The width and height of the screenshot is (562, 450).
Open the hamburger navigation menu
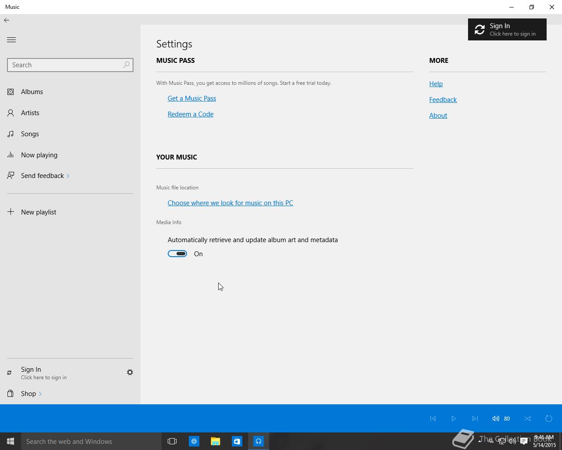click(11, 40)
